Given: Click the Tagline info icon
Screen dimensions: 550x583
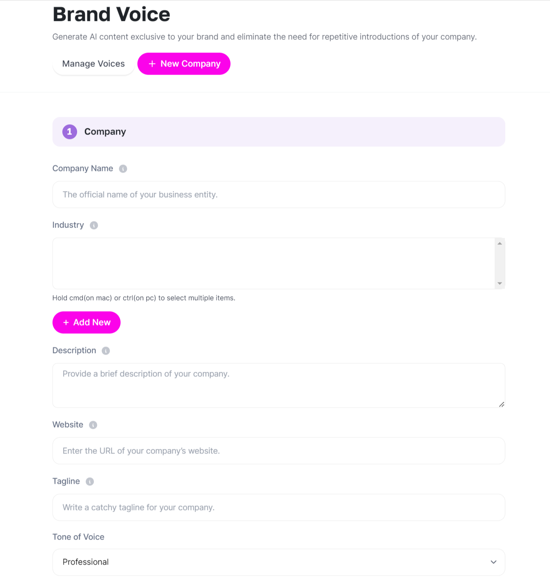Looking at the screenshot, I should (90, 481).
